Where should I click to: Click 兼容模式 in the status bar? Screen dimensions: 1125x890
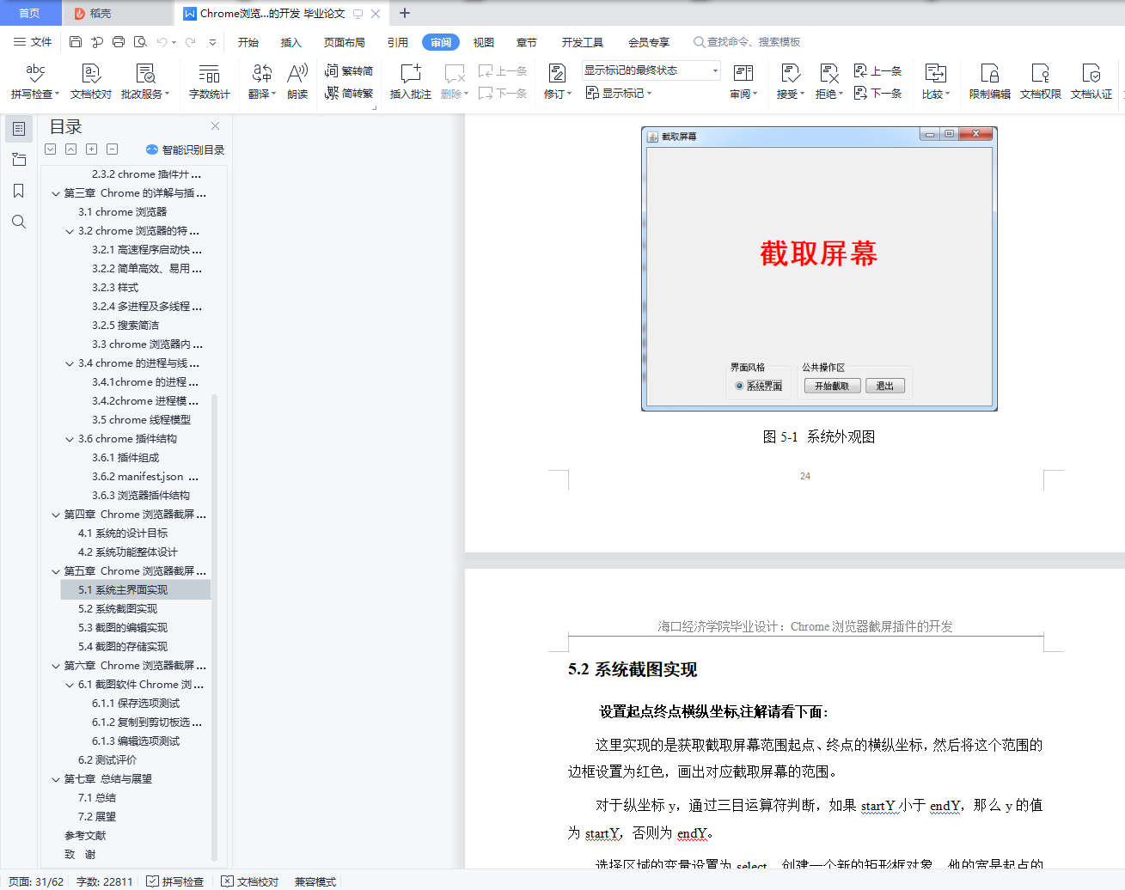[315, 881]
